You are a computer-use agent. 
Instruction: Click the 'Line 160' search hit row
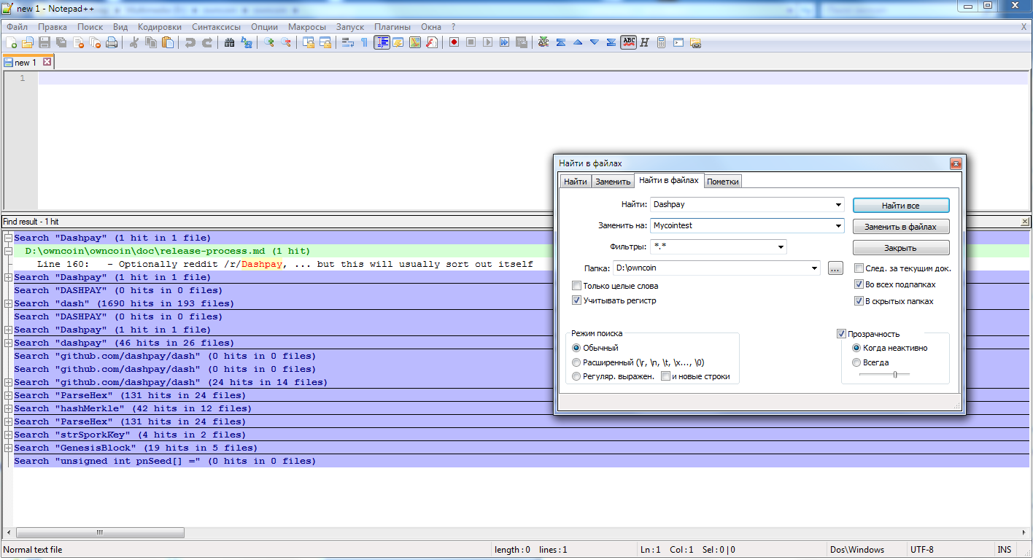[522, 264]
